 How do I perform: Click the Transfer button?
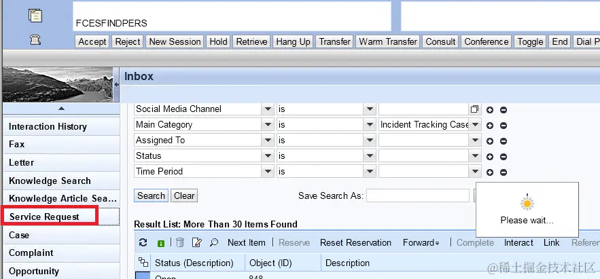pos(335,41)
